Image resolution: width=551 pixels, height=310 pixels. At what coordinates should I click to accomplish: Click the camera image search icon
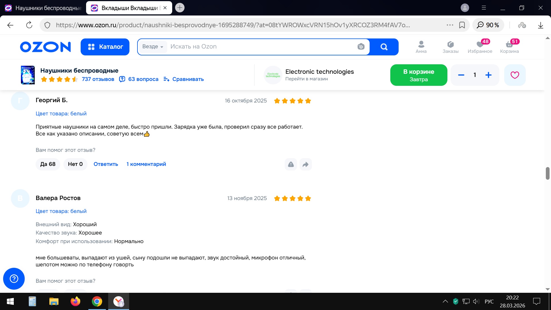[x=361, y=47]
